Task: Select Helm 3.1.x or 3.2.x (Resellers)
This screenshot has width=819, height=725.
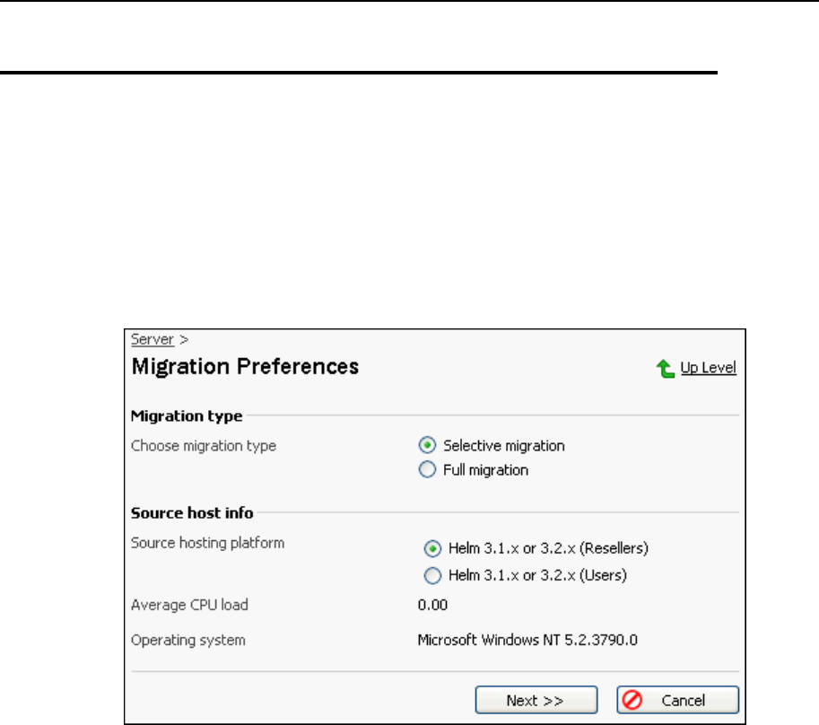Action: click(x=432, y=548)
